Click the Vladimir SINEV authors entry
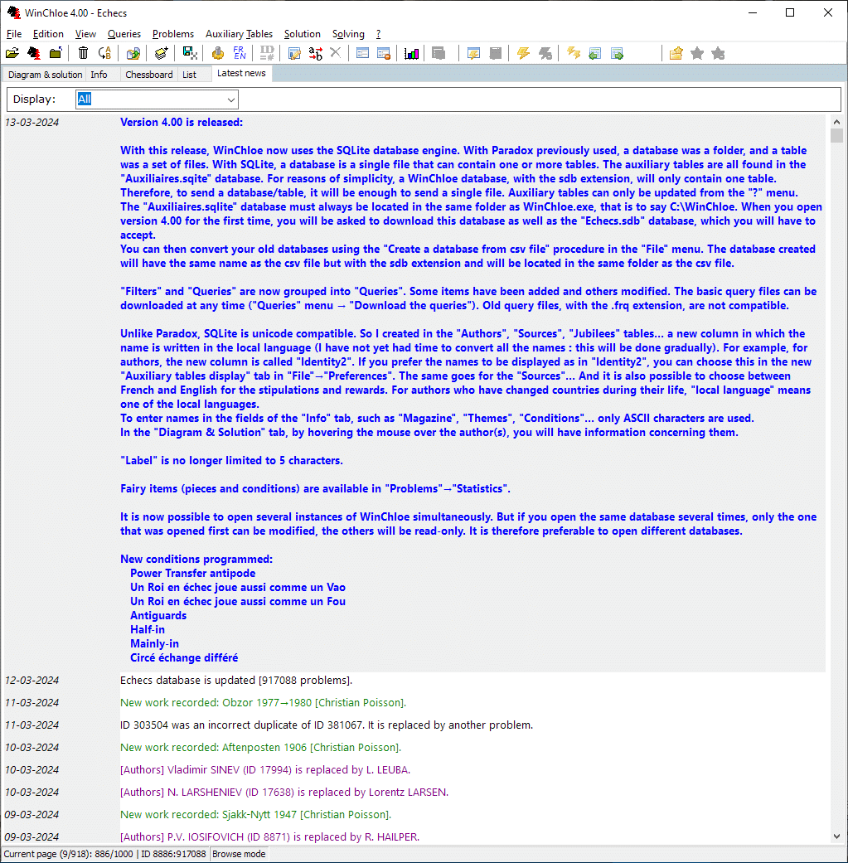Viewport: 848px width, 863px height. tap(265, 770)
